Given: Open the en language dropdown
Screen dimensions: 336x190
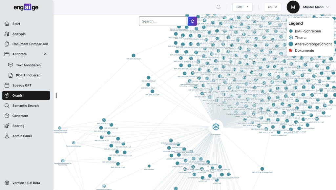Looking at the screenshot, I should 272,7.
